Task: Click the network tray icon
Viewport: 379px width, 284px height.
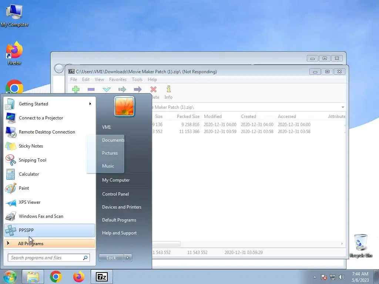Action: coord(333,277)
